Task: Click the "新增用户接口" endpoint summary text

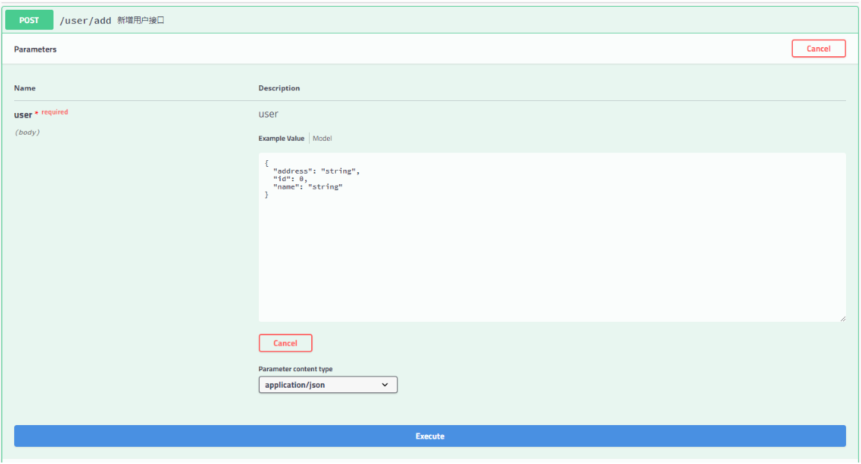Action: (x=141, y=20)
